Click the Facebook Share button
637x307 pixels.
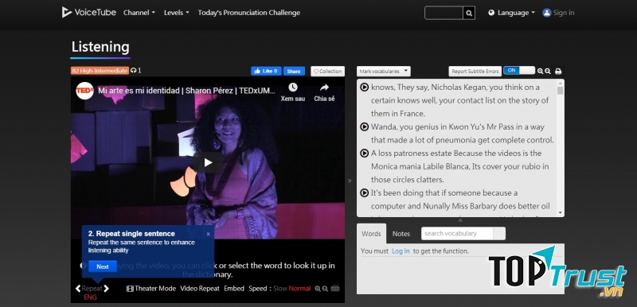coord(294,71)
